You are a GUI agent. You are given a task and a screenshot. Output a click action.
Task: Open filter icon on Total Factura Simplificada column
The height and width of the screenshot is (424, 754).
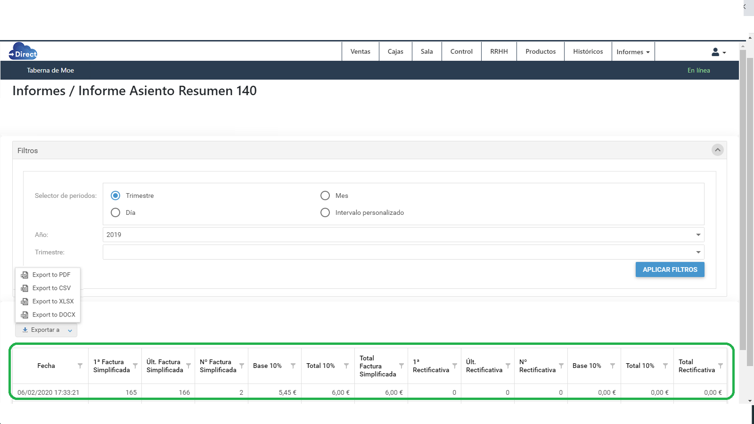402,366
